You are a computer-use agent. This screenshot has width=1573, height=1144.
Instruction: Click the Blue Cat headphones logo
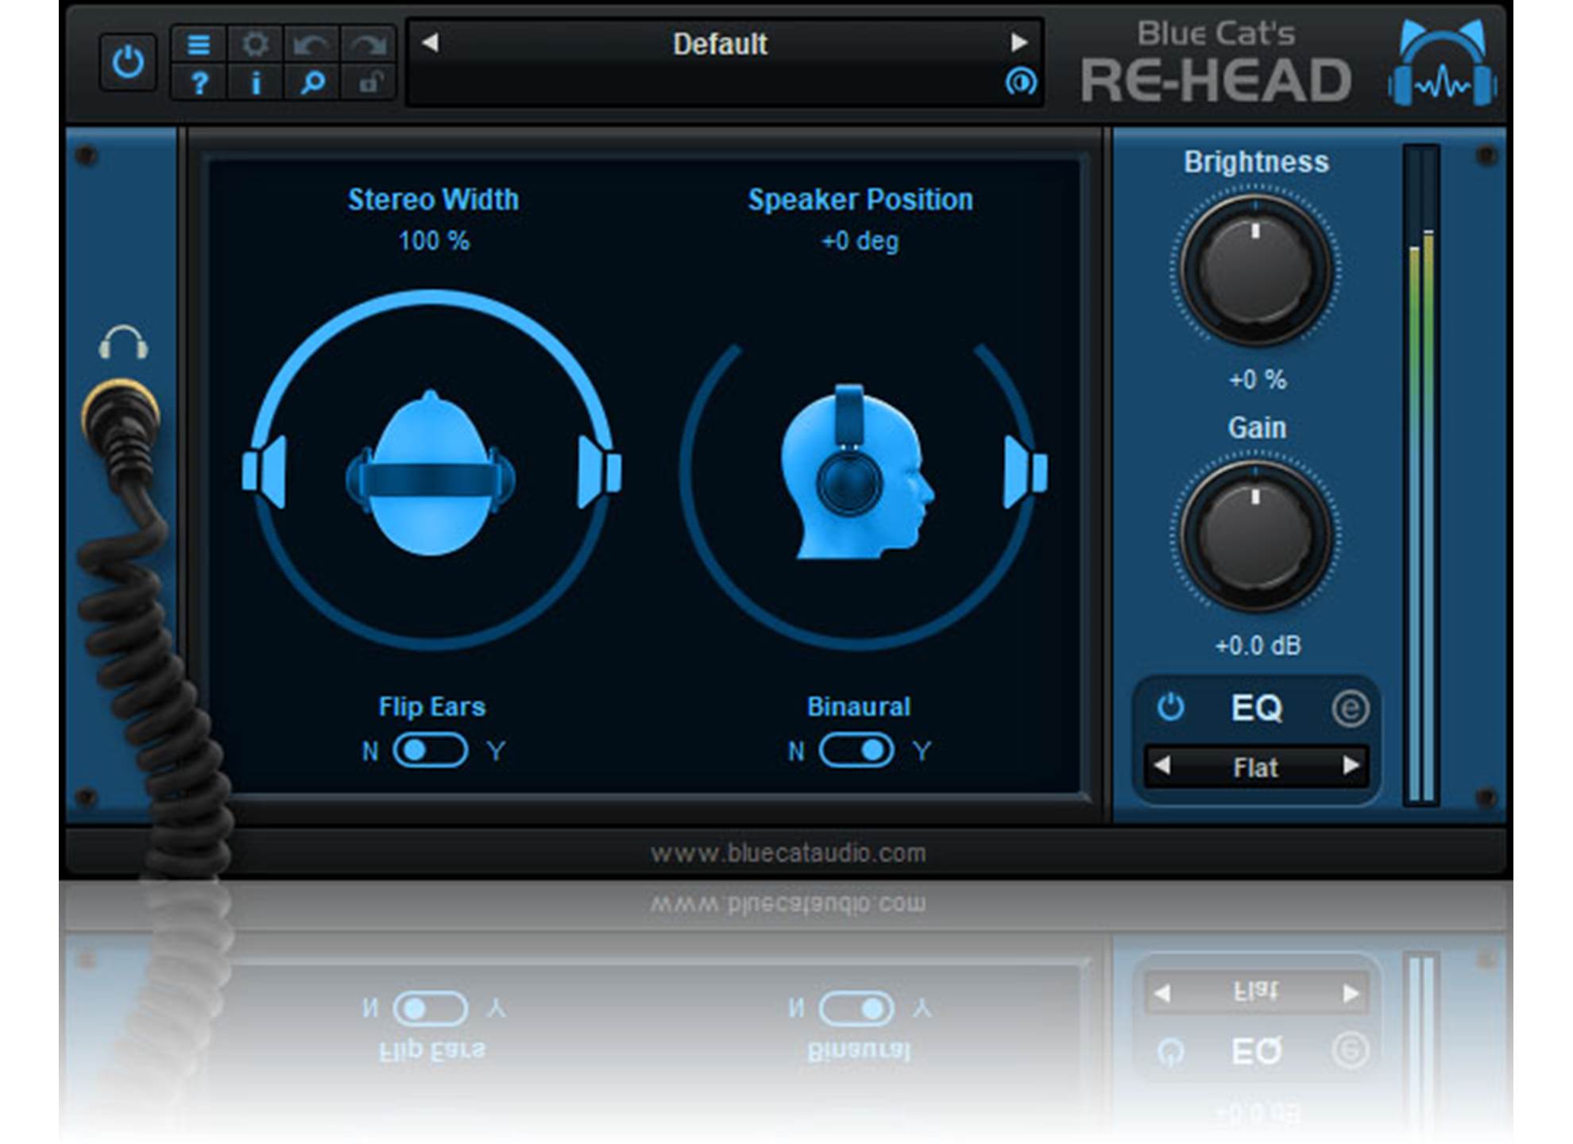tap(1443, 64)
